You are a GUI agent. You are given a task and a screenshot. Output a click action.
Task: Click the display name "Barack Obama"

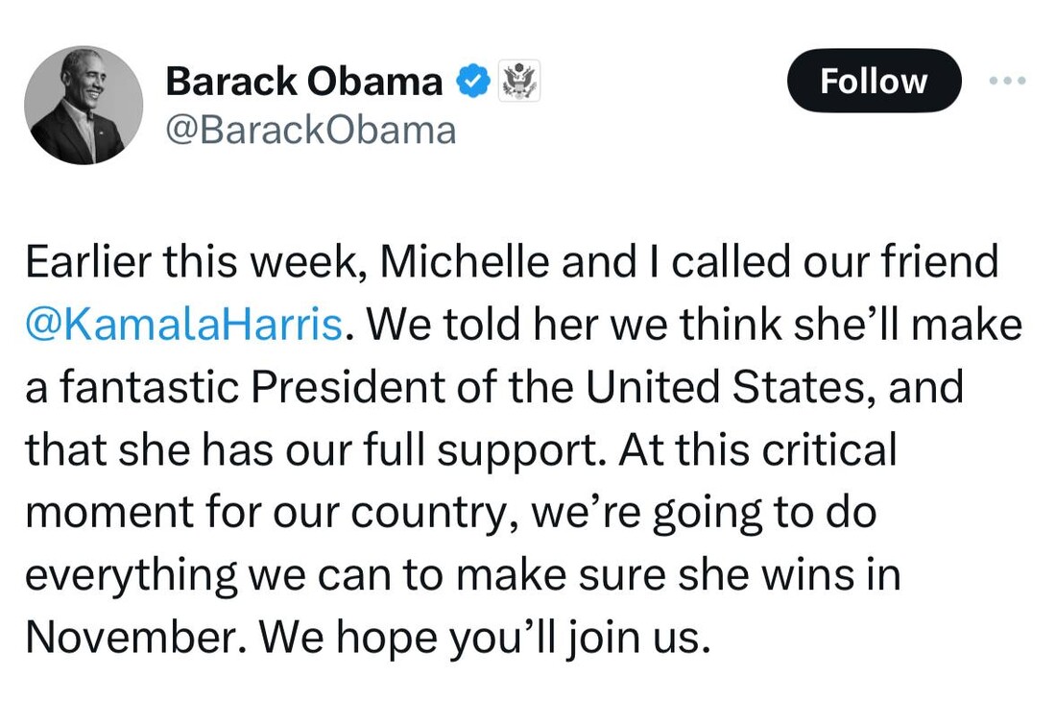pos(303,82)
